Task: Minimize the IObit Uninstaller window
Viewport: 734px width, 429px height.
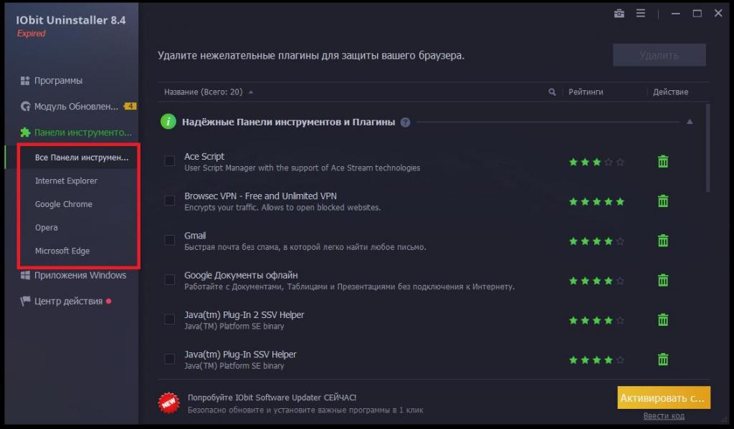Action: pyautogui.click(x=675, y=14)
